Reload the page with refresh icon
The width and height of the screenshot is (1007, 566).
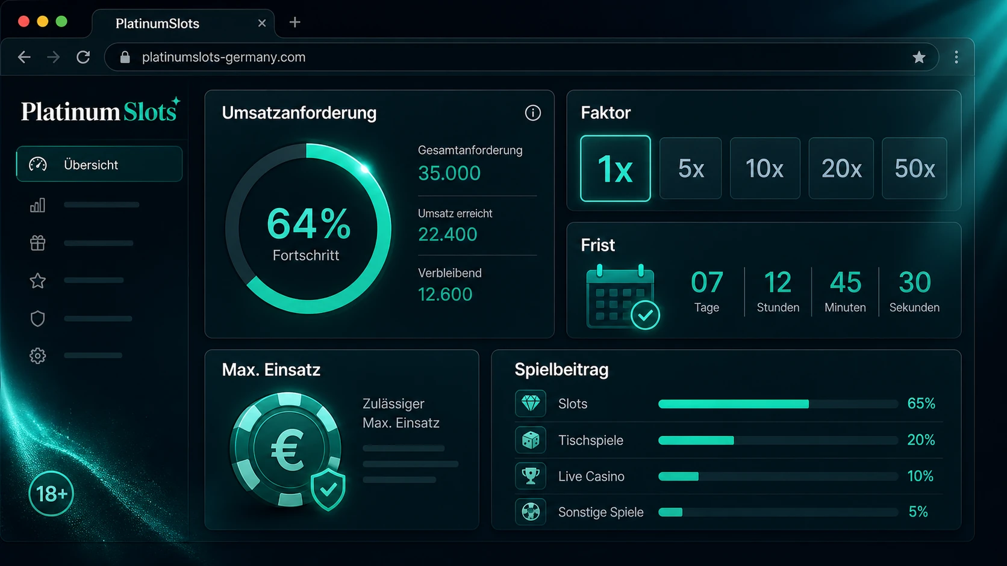tap(83, 57)
